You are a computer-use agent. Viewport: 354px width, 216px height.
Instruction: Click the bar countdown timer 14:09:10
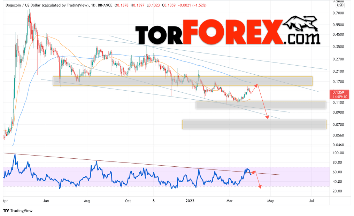[x=340, y=97]
